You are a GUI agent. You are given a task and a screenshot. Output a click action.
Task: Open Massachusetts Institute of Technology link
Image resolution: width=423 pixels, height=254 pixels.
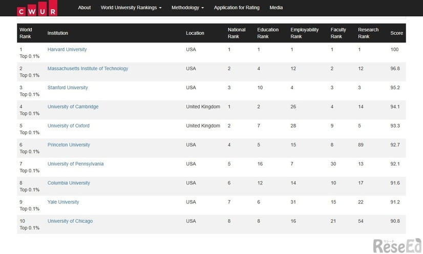pos(88,69)
